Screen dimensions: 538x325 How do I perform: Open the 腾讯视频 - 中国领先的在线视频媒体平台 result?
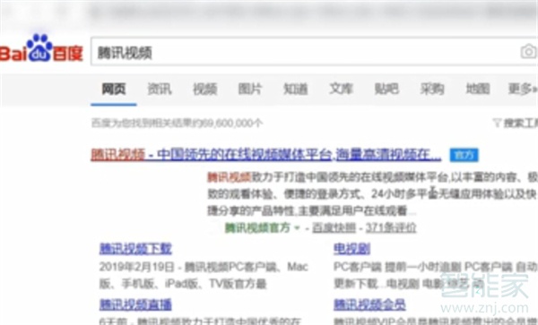(x=266, y=155)
